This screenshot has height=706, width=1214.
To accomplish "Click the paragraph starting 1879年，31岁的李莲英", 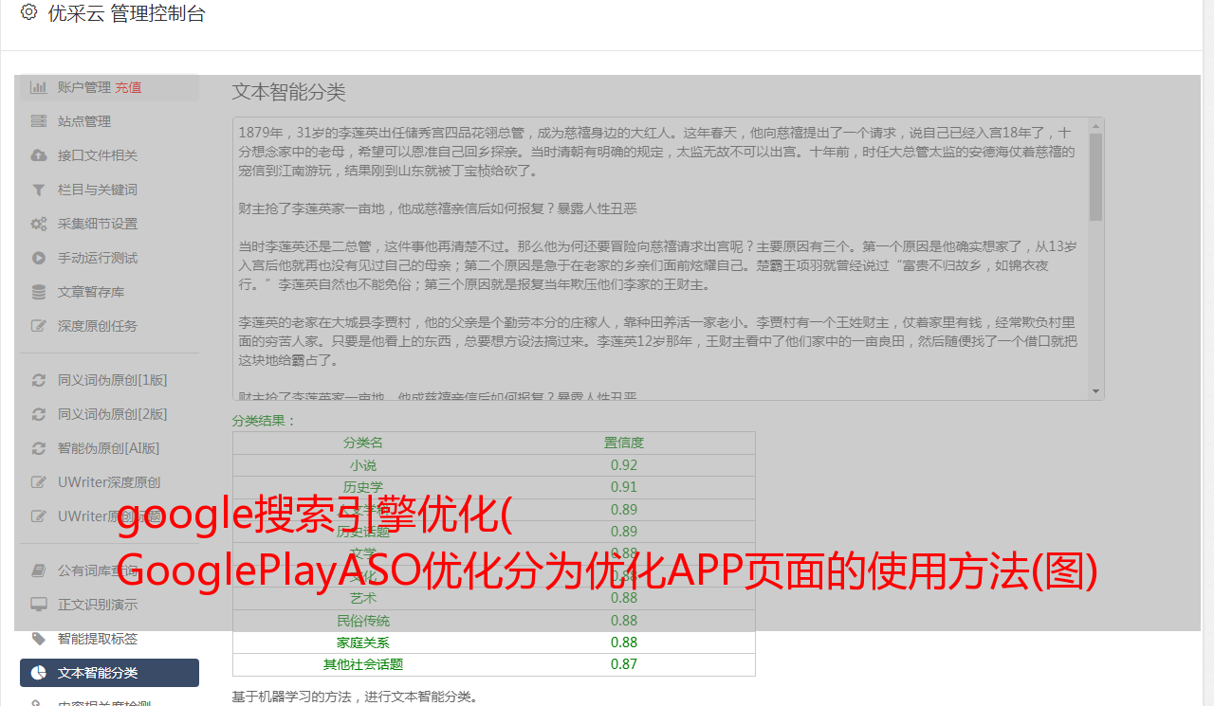I will [x=657, y=152].
